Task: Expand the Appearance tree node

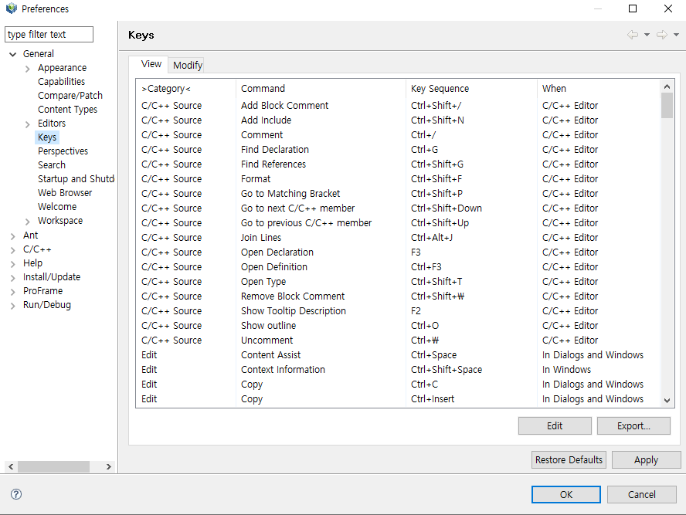Action: click(x=28, y=68)
